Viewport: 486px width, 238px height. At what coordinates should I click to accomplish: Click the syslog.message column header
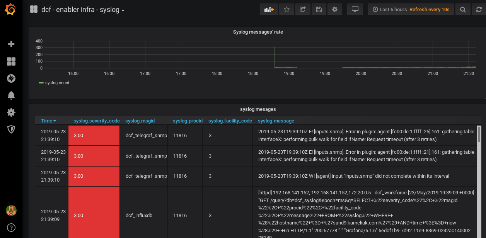tap(276, 121)
